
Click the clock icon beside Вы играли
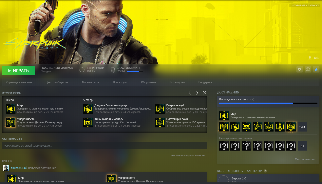coord(82,70)
